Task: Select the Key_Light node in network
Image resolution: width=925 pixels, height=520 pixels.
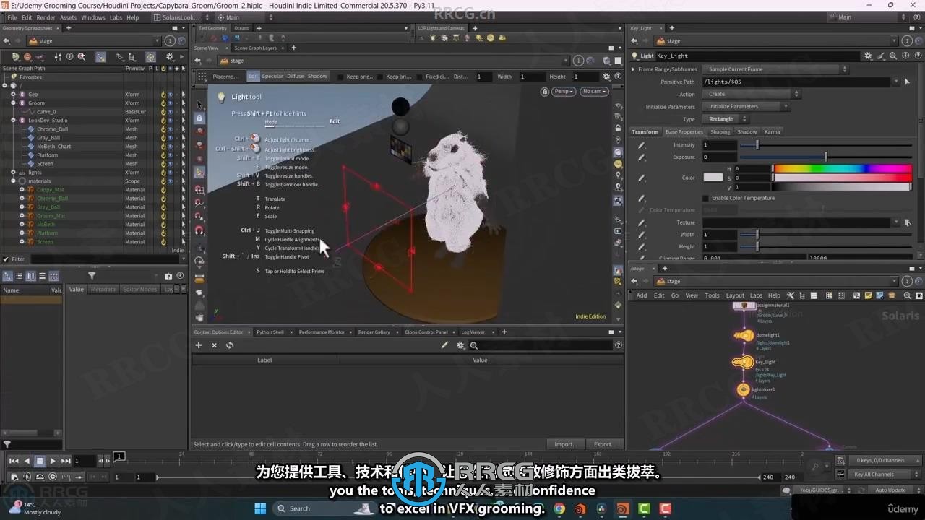Action: pos(744,363)
